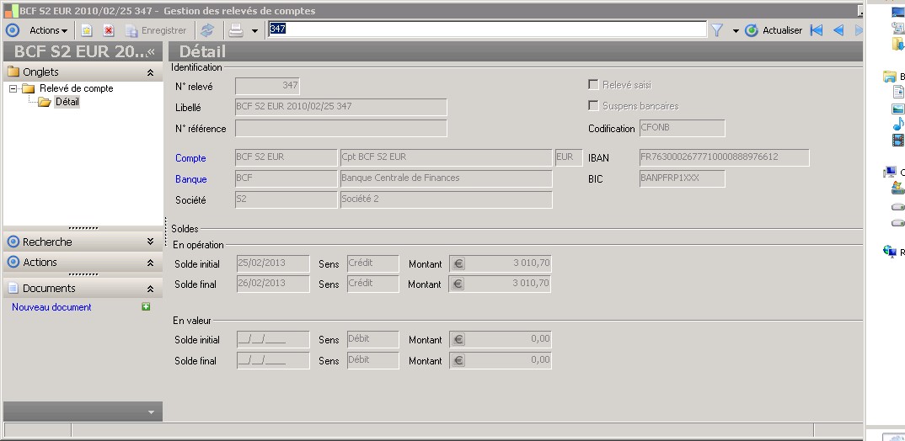Screen dimensions: 905x441
Task: Collapse the left panel with double chevron
Action: (152, 52)
